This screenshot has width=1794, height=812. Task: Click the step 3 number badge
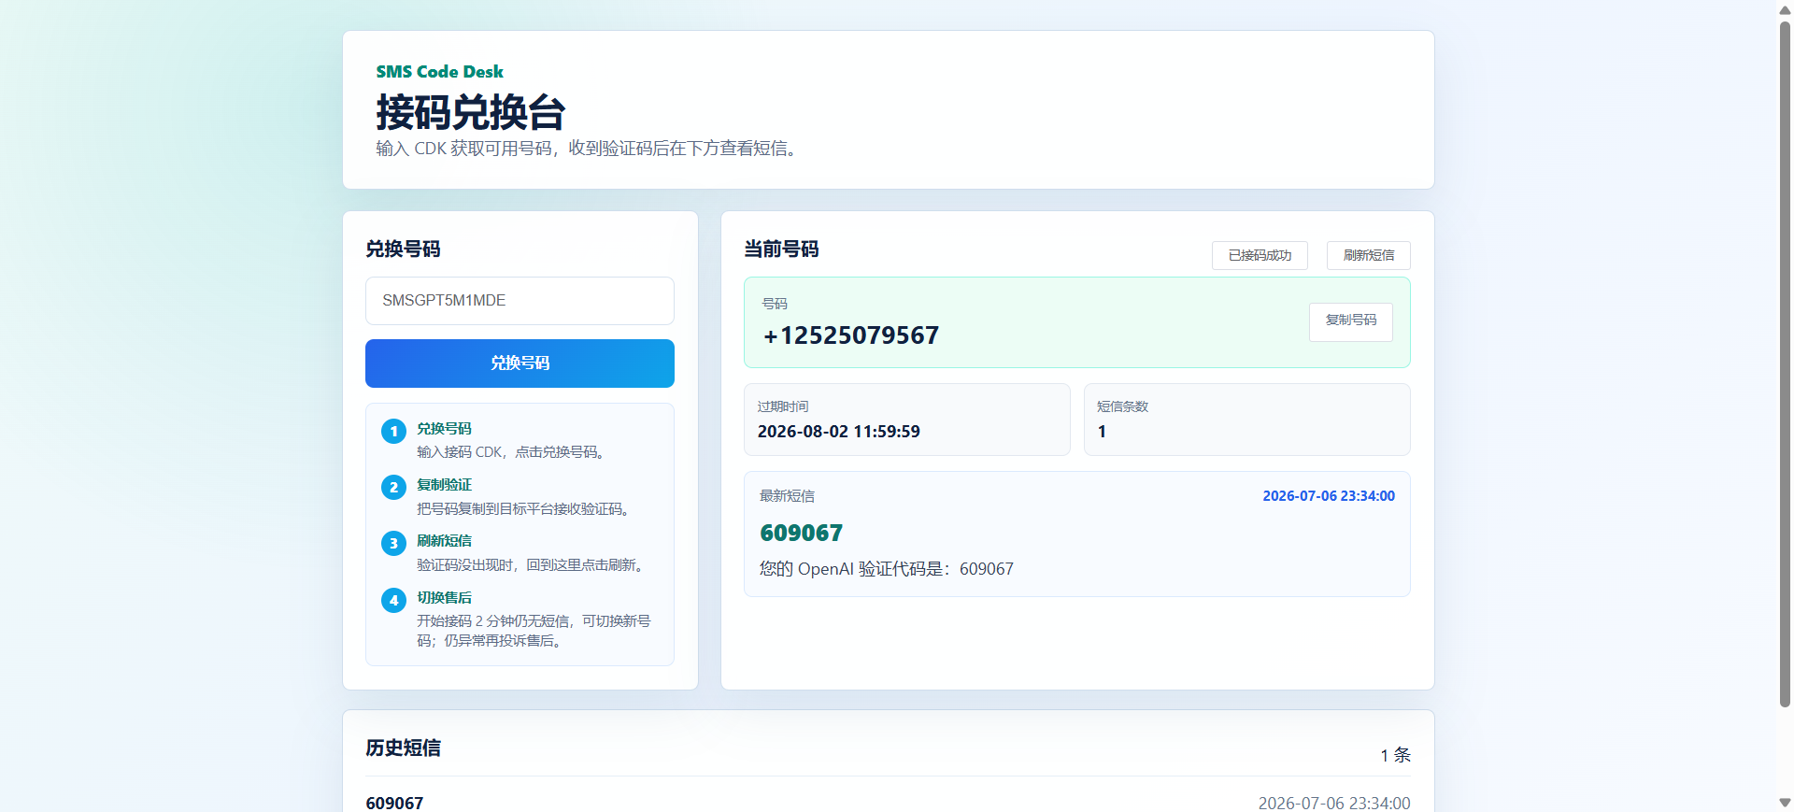[393, 543]
